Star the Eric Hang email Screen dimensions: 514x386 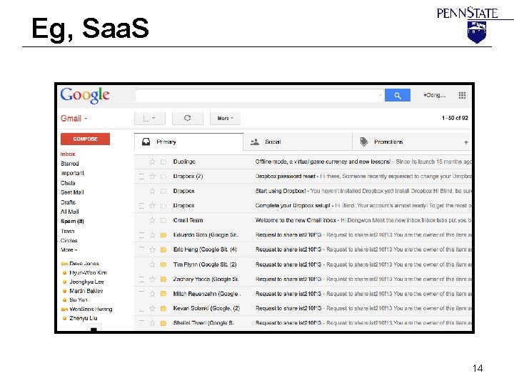(x=152, y=249)
